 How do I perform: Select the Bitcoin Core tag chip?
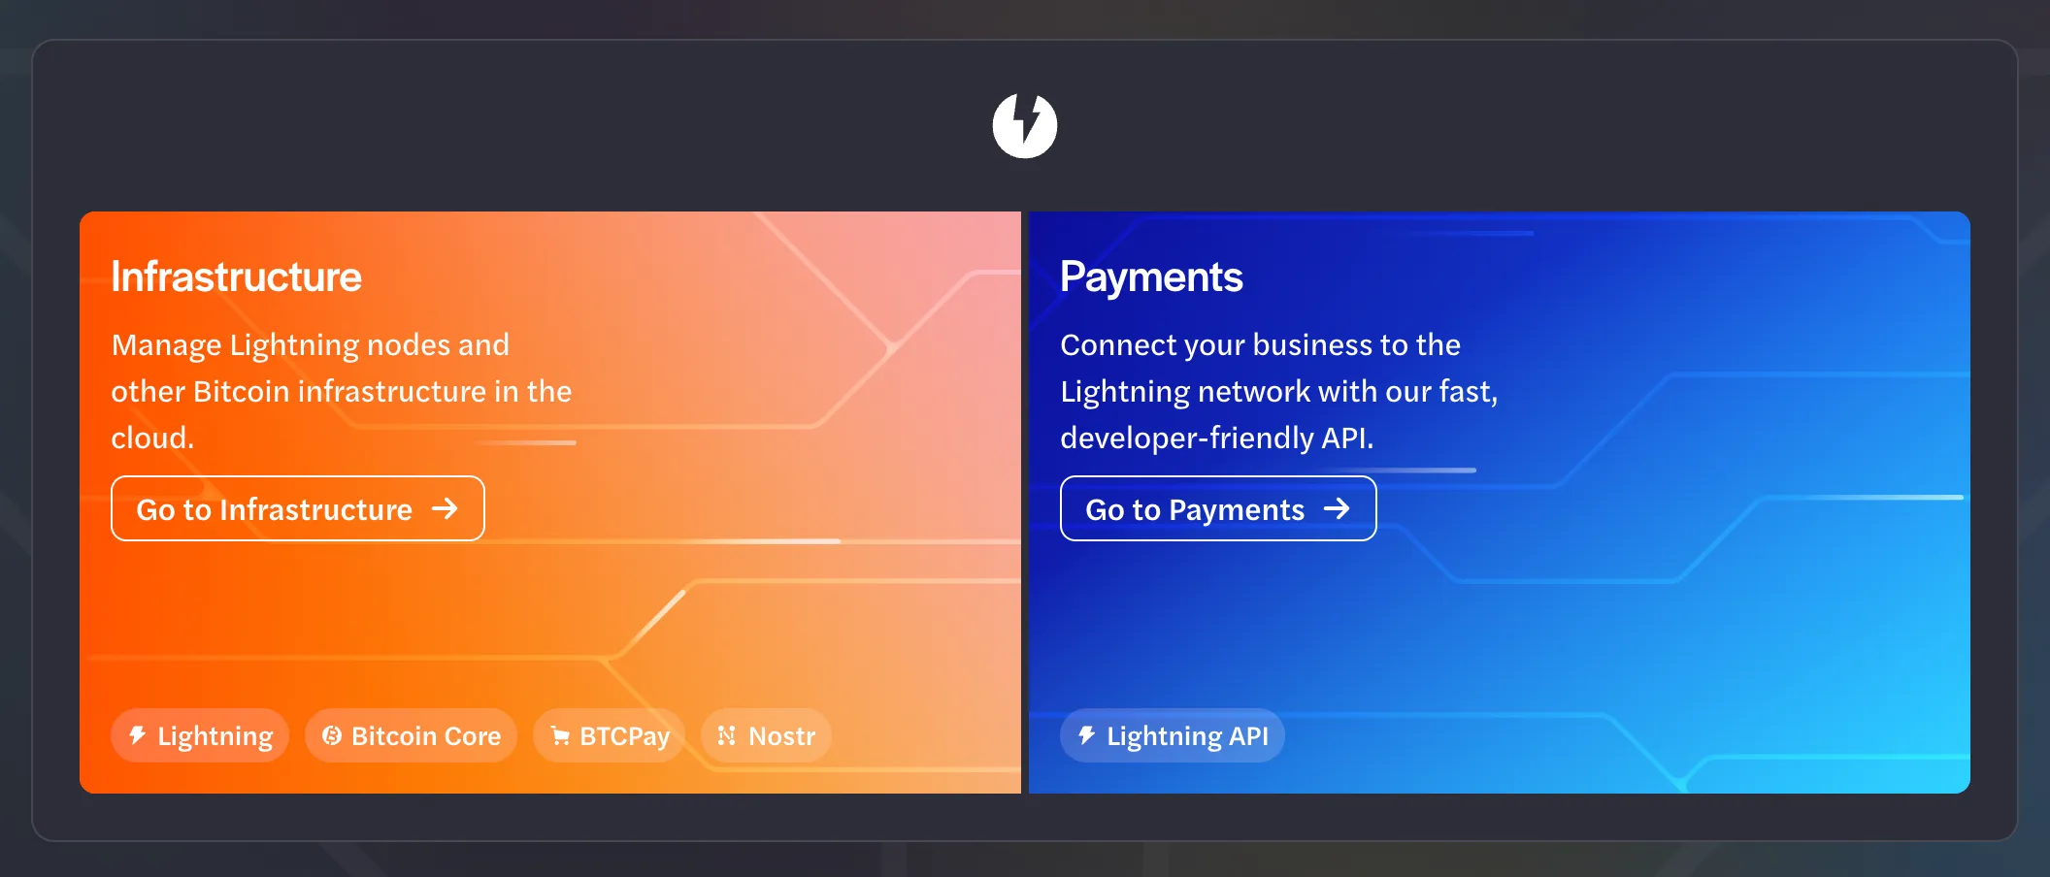click(411, 735)
